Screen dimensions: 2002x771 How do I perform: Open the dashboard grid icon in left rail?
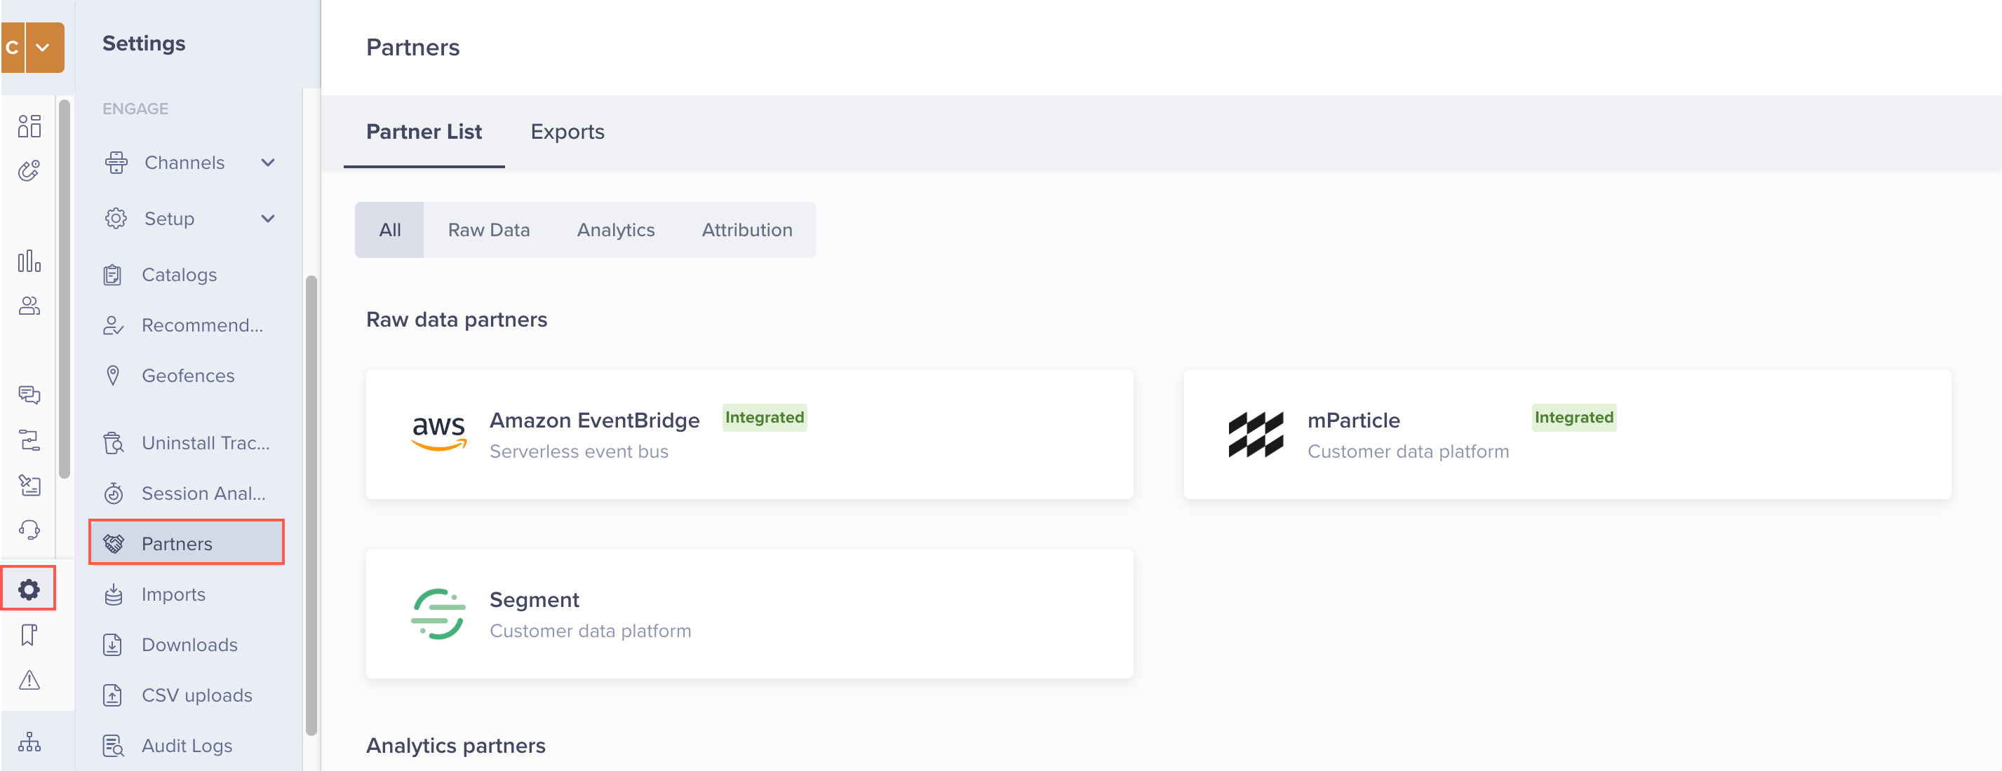(29, 125)
